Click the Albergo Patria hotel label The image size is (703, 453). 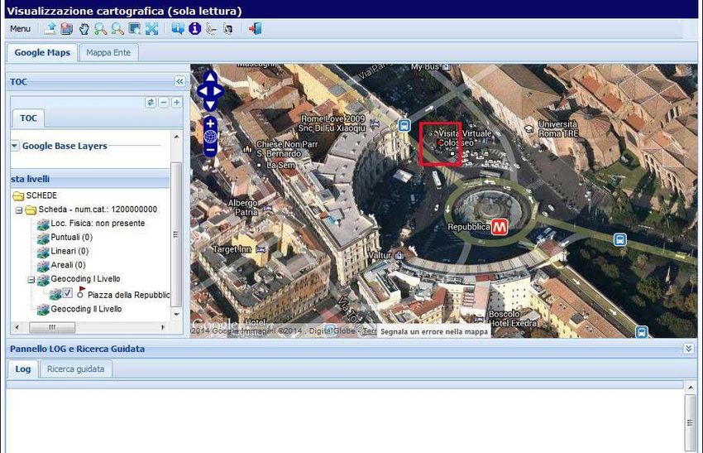(243, 207)
